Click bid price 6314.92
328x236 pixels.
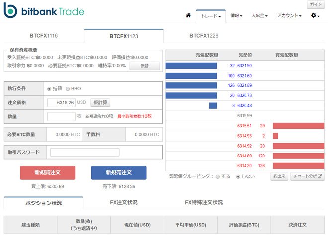click(245, 146)
